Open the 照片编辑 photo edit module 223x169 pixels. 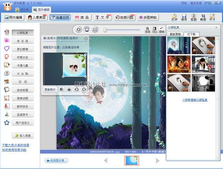[x=13, y=17]
